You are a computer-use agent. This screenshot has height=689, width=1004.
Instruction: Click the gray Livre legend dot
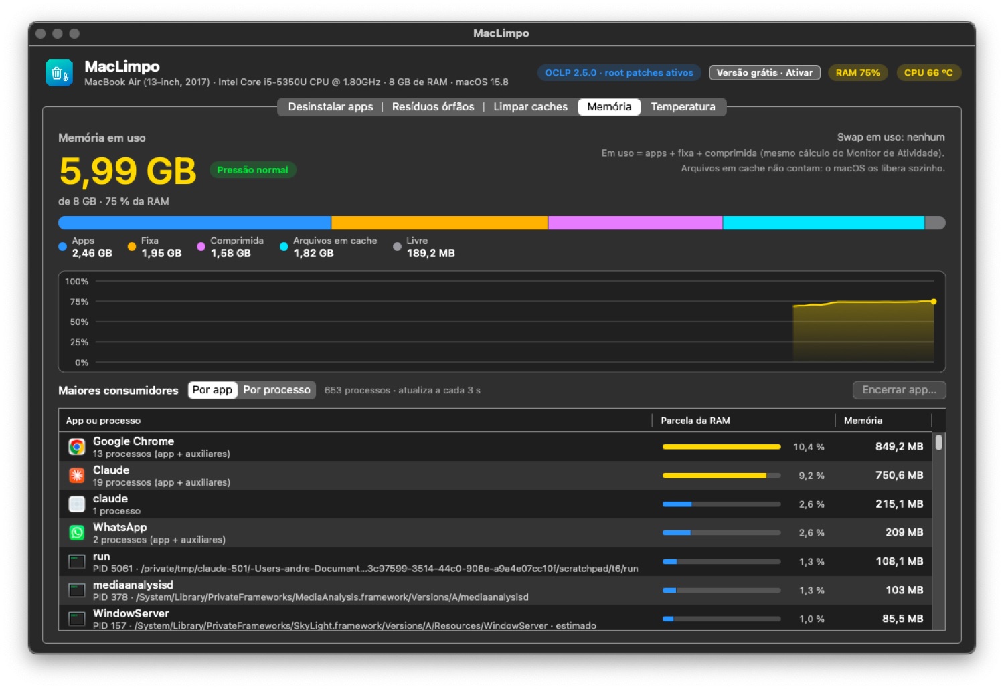coord(397,247)
